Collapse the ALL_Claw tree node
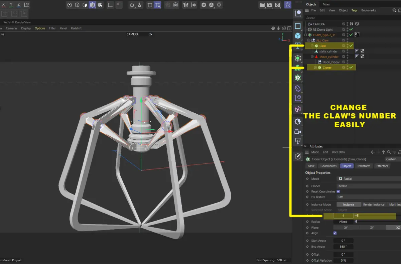 tap(308, 40)
